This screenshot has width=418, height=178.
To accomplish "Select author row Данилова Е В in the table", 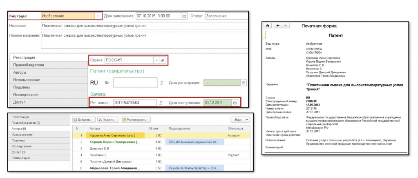I will [x=161, y=149].
